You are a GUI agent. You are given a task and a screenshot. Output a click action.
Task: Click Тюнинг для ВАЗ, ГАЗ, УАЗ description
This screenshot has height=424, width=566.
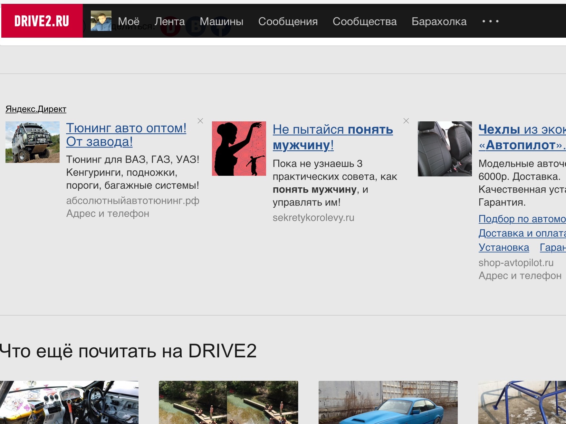point(133,172)
